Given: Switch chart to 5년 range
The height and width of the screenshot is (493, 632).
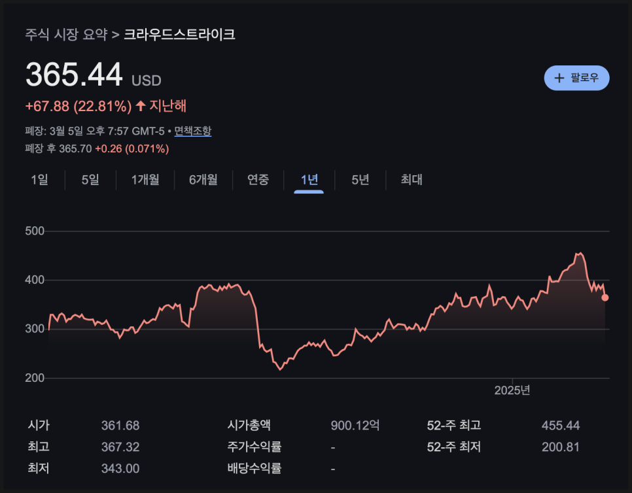Looking at the screenshot, I should (x=360, y=180).
